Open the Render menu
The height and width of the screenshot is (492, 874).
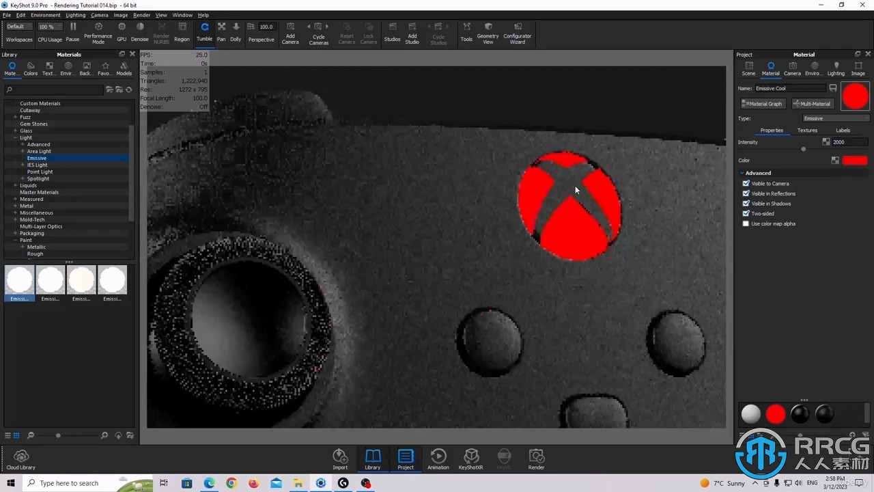[x=141, y=15]
